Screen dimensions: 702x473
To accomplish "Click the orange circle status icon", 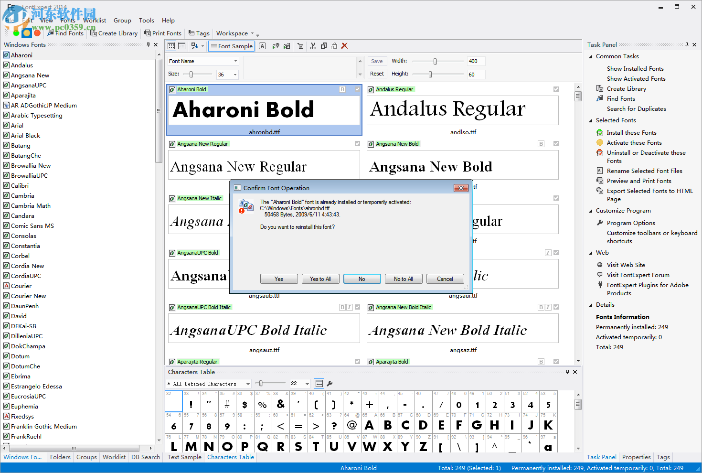I will point(27,33).
